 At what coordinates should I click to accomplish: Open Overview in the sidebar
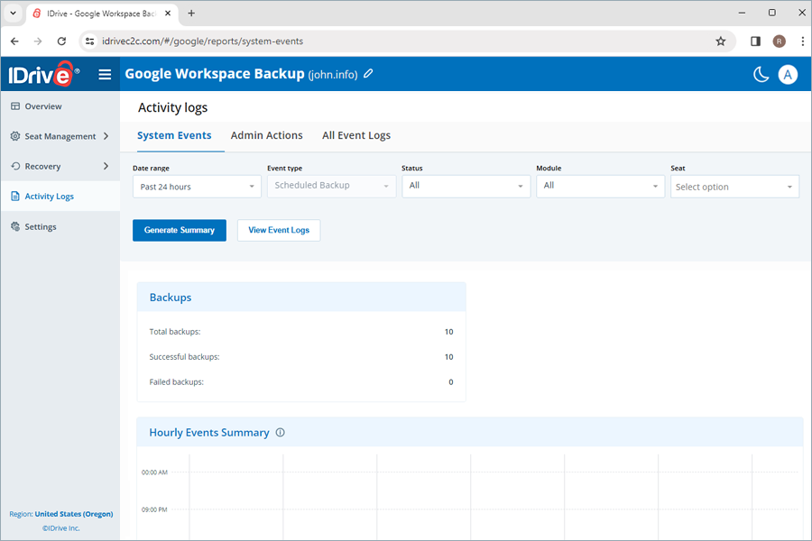pos(43,106)
